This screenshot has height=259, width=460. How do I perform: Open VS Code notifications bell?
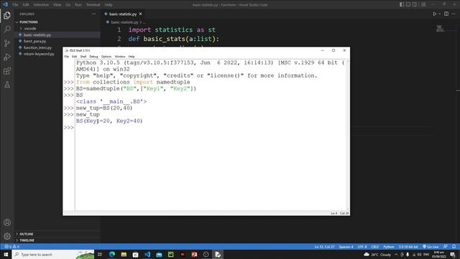454,247
